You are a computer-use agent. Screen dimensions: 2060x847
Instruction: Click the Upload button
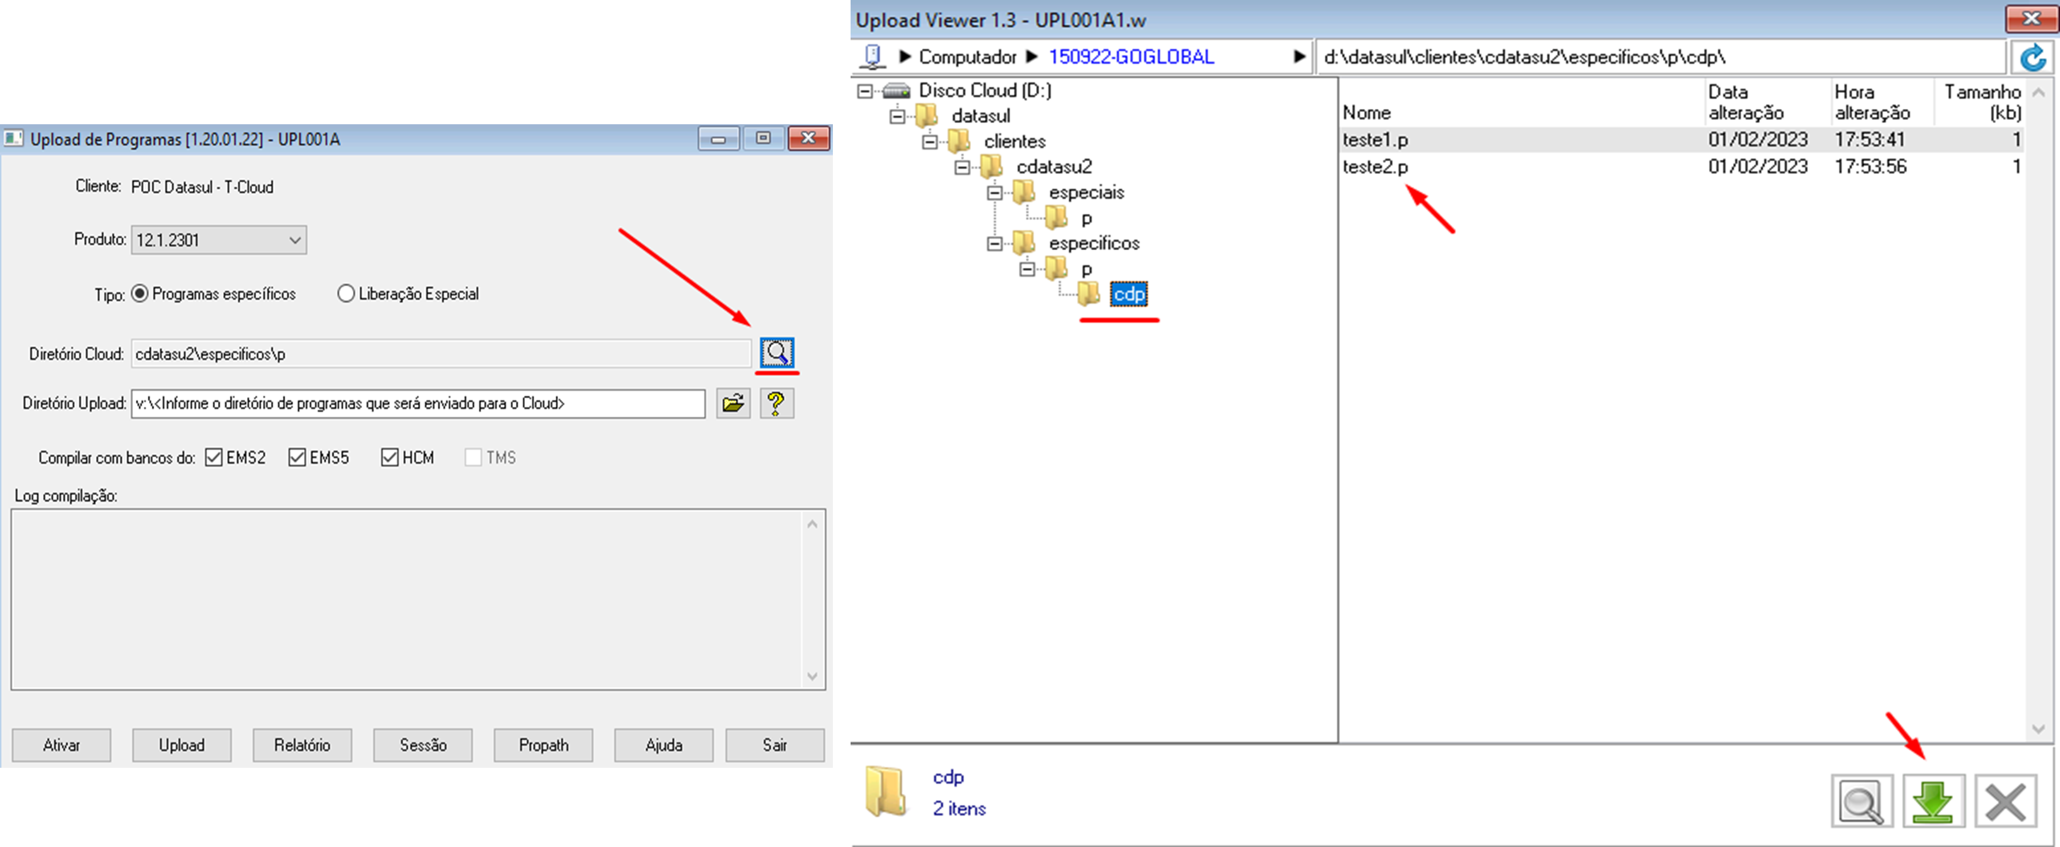181,745
